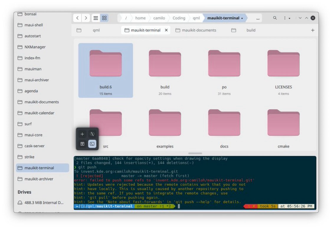Image resolution: width=332 pixels, height=228 pixels.
Task: Click 'on master' segment in terminal prompt
Action: 154,206
